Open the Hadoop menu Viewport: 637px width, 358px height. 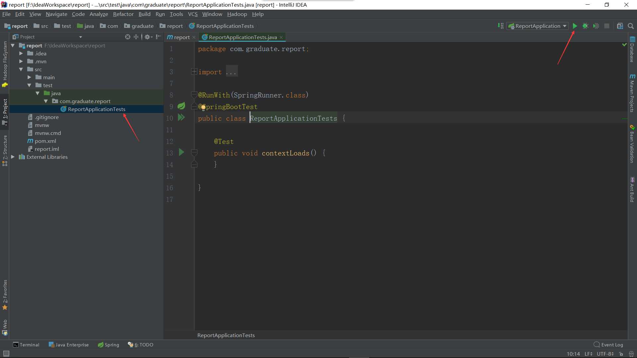point(237,14)
